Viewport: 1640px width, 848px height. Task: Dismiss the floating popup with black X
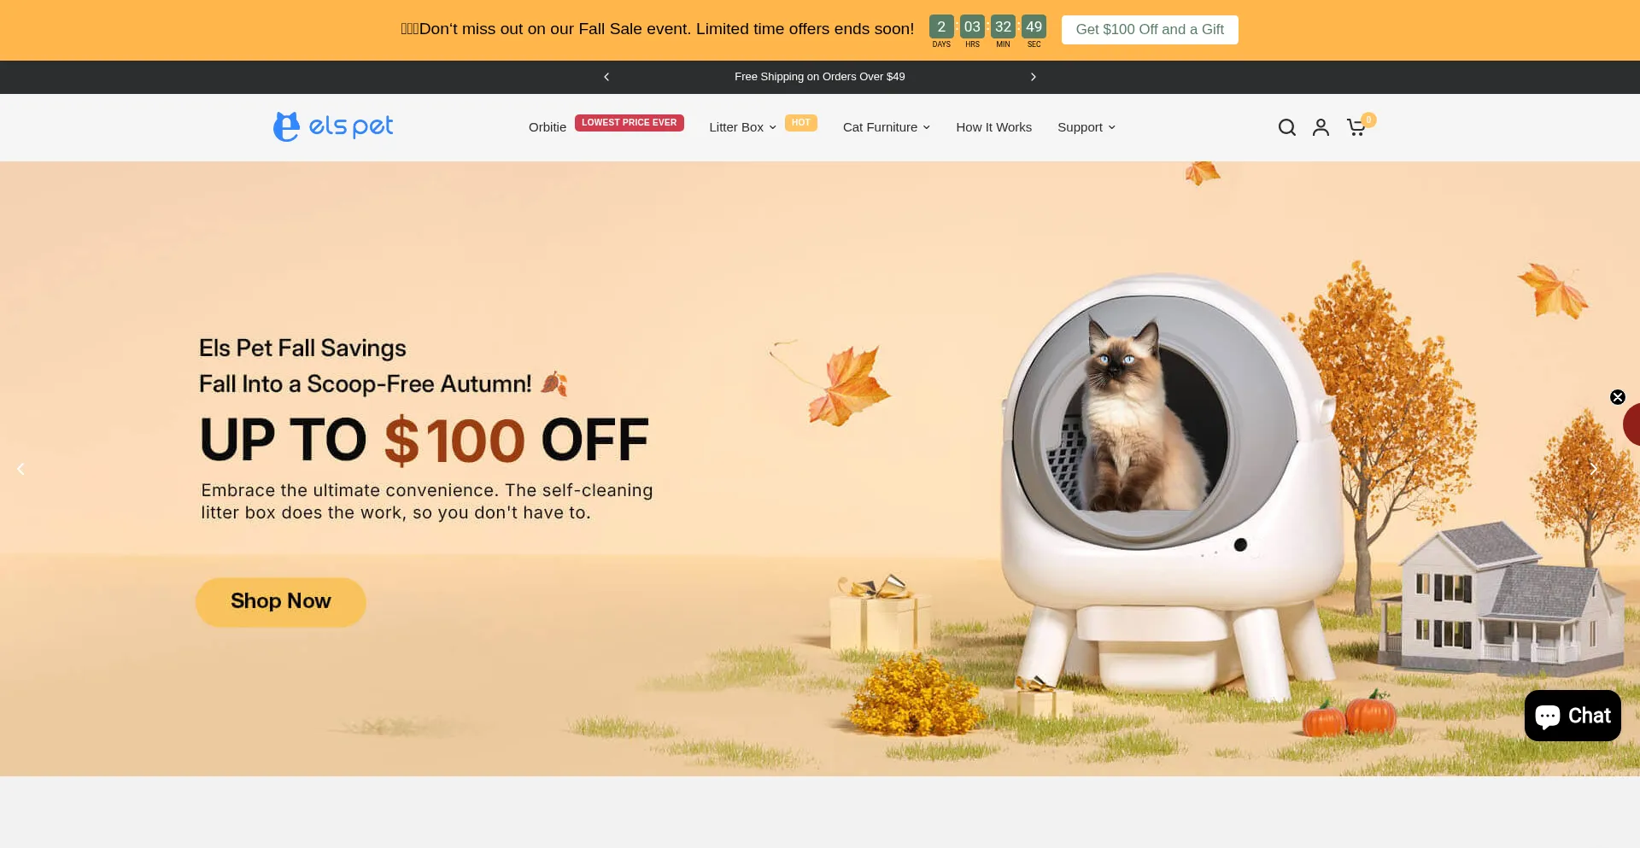(x=1618, y=397)
